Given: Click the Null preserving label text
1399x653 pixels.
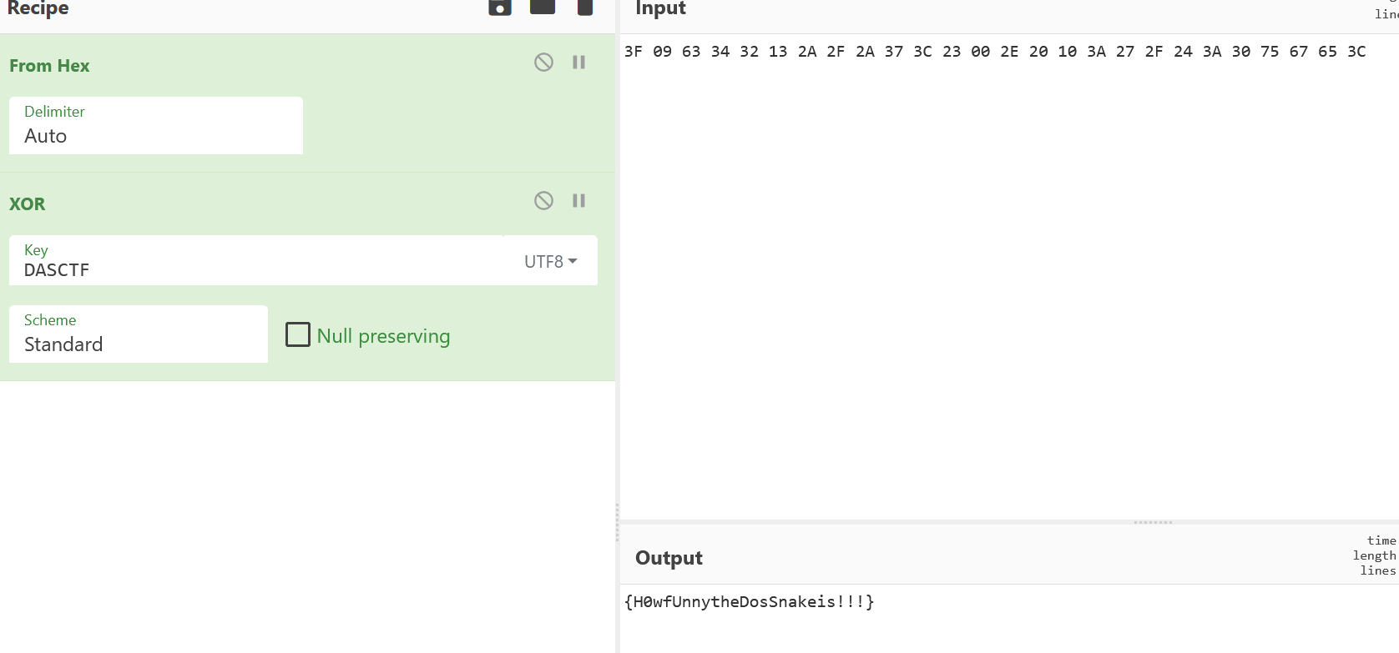Looking at the screenshot, I should coord(383,336).
